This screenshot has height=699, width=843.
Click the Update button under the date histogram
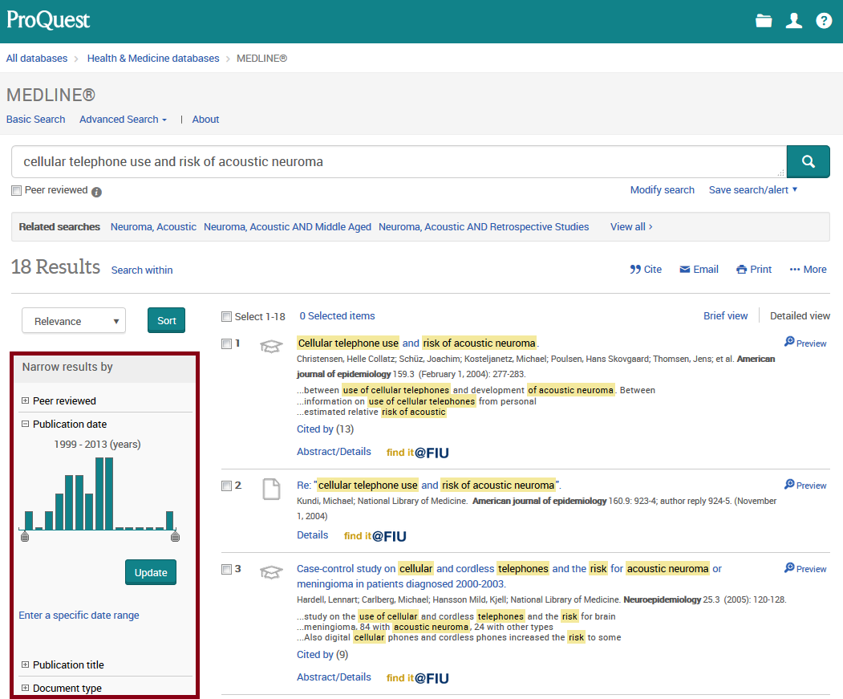[x=150, y=572]
